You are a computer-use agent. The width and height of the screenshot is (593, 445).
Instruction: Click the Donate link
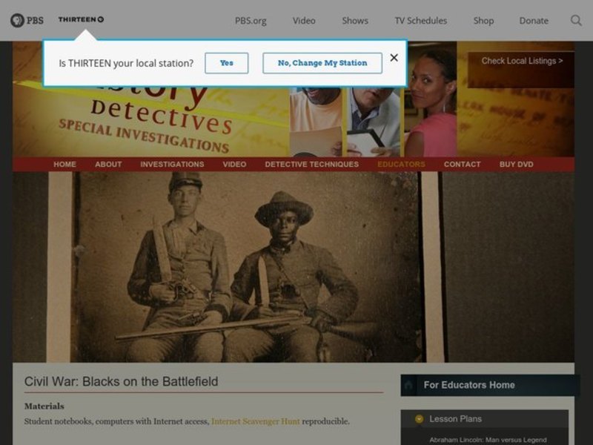point(534,21)
